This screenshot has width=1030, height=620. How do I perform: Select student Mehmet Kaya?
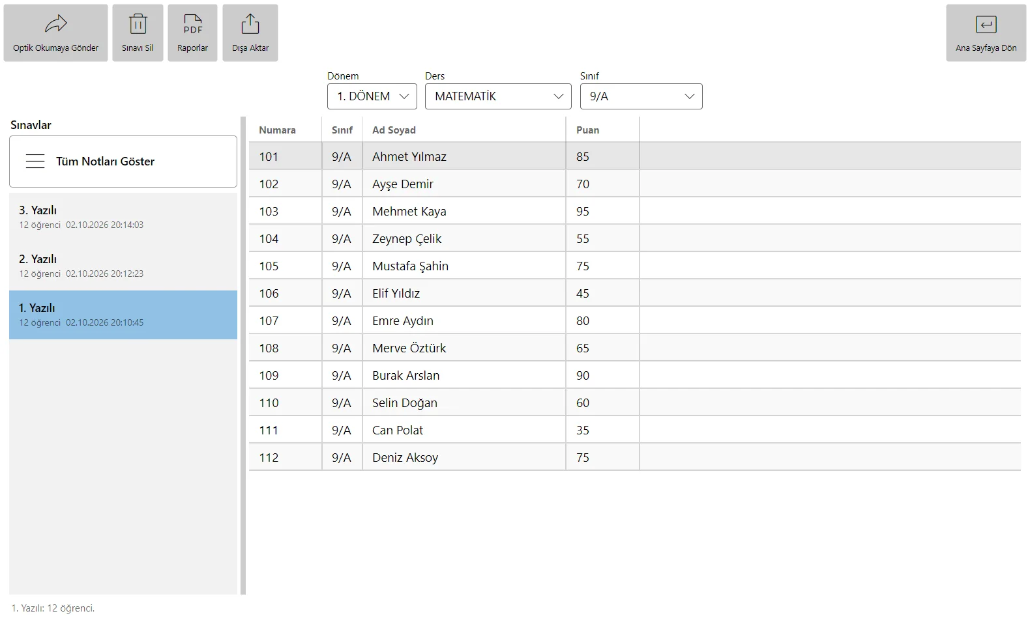pyautogui.click(x=635, y=211)
